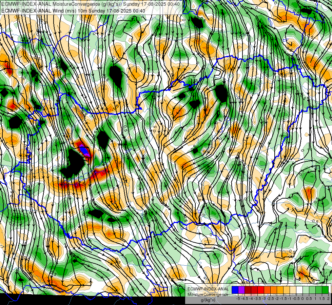This screenshot has height=305, width=332.
Task: Select the legend swatch between -4 and -3.5
Action: pos(254,290)
